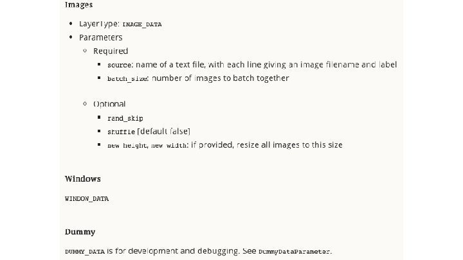
Task: Click the source parameter name
Action: [x=120, y=65]
